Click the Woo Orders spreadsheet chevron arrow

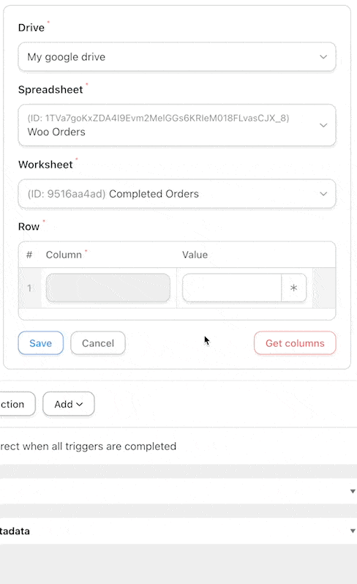[x=323, y=125]
